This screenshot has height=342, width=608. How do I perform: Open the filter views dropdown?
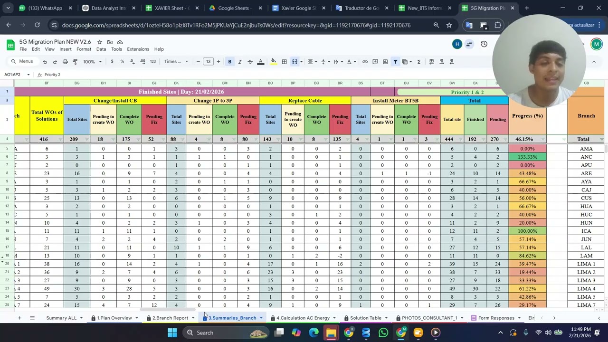[407, 62]
